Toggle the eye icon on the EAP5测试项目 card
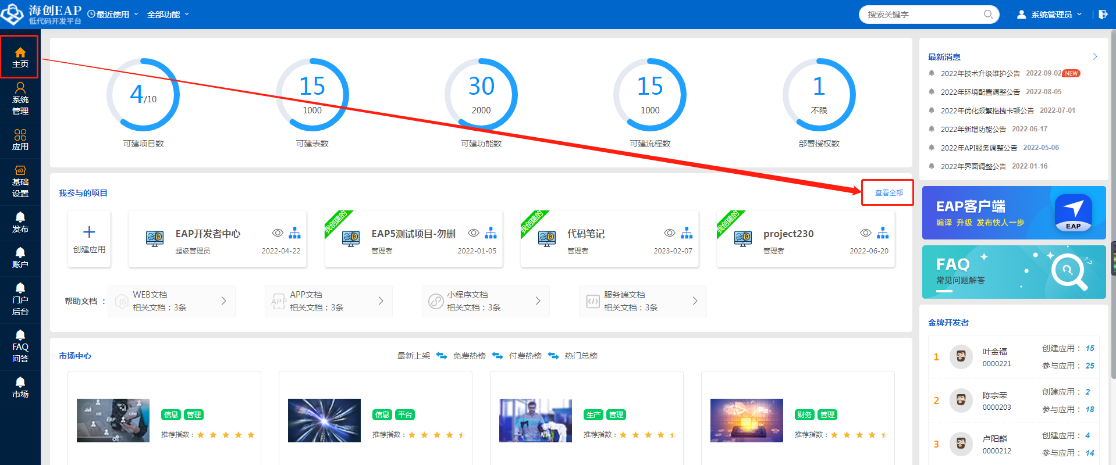Image resolution: width=1116 pixels, height=465 pixels. (474, 233)
